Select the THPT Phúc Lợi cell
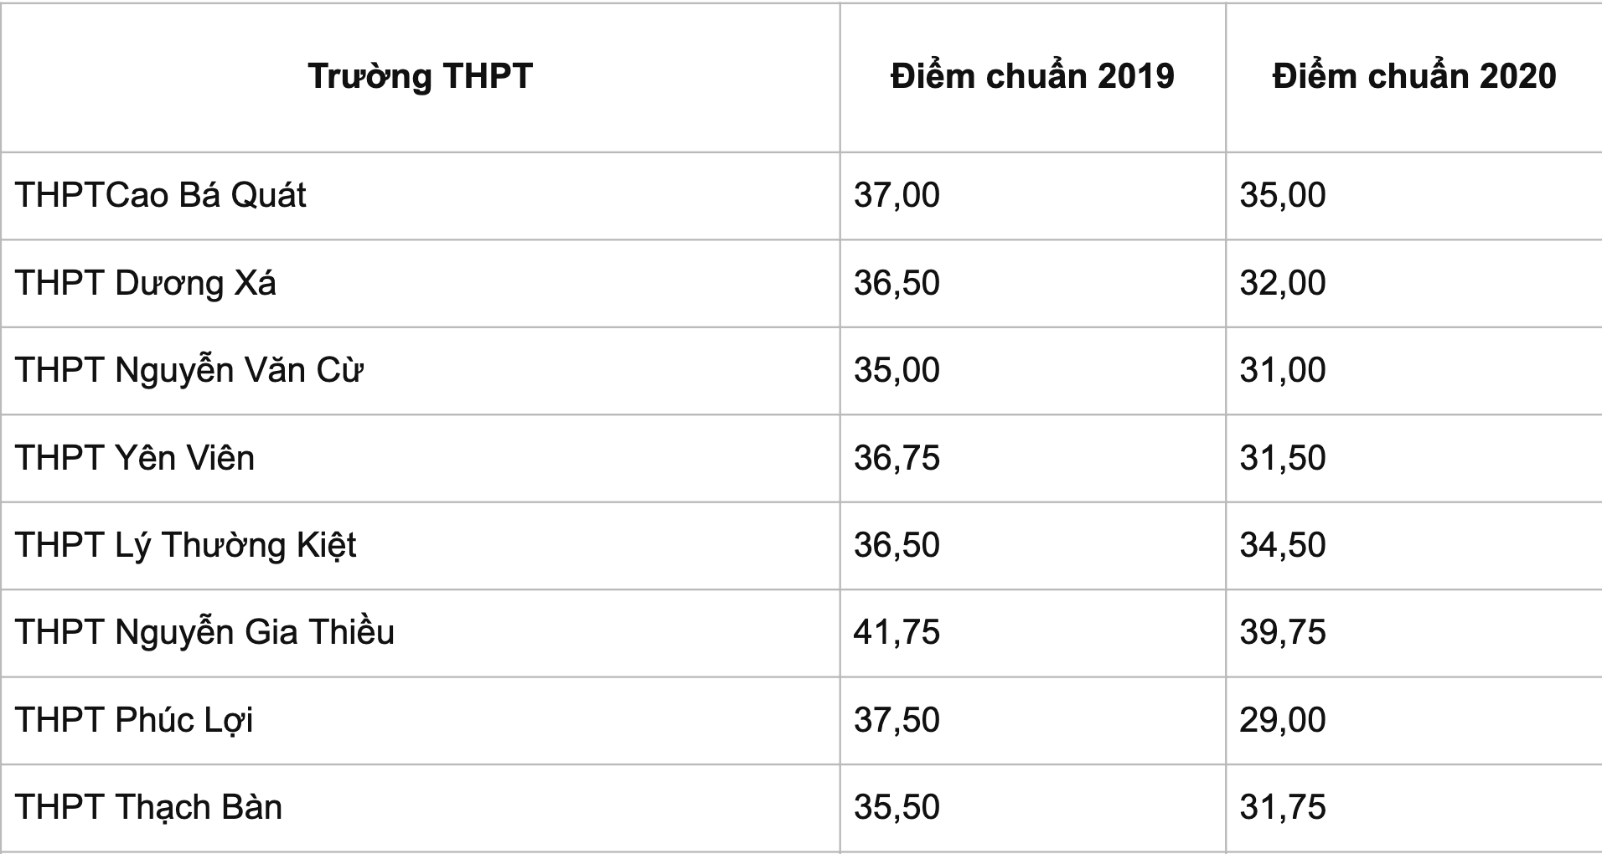Image resolution: width=1602 pixels, height=854 pixels. [134, 720]
